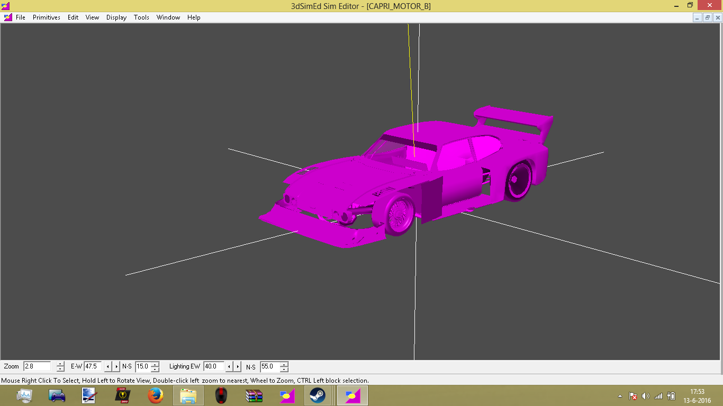723x406 pixels.
Task: Switch to the active 3dSimEd taskbar window
Action: tap(353, 395)
